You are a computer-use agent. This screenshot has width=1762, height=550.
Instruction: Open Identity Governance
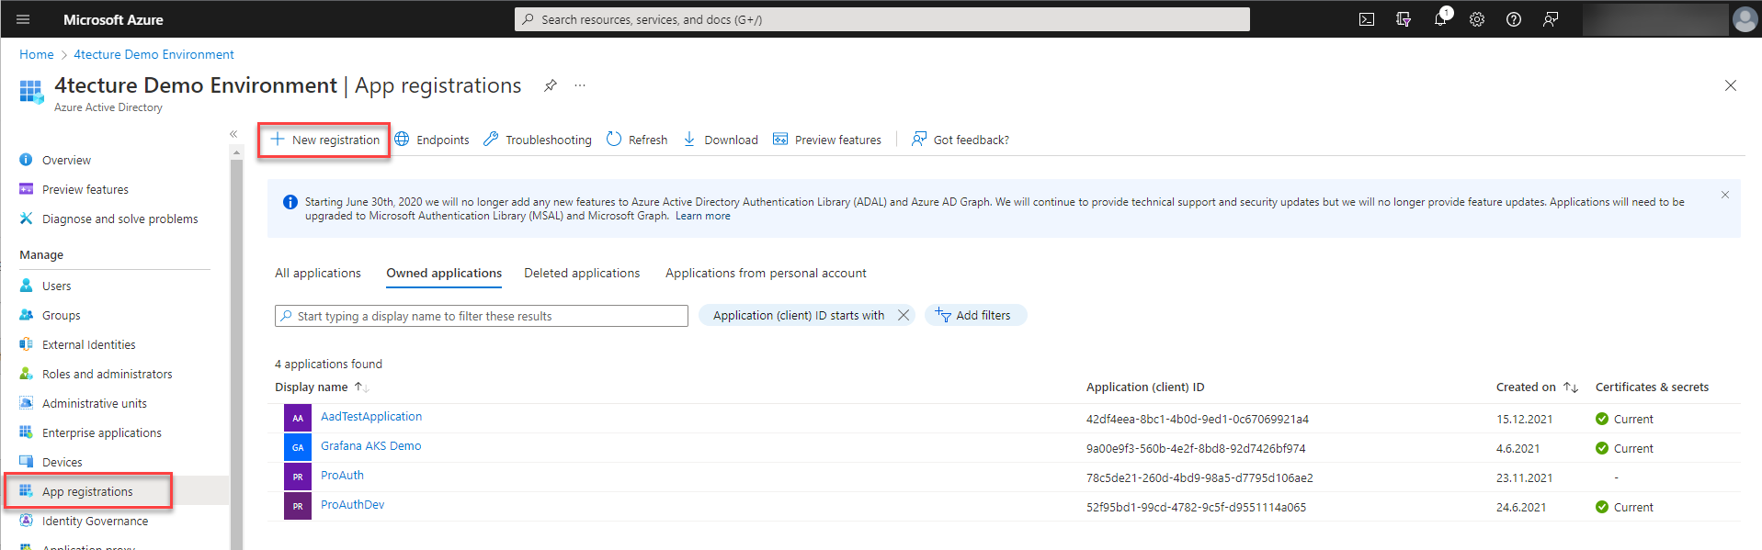point(95,522)
